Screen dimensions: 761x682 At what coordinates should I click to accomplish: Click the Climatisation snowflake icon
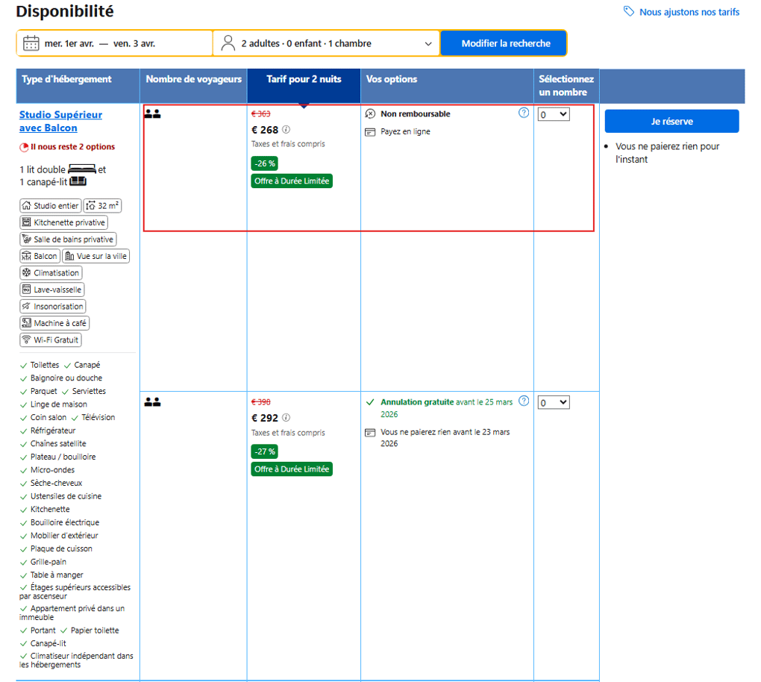[x=27, y=273]
